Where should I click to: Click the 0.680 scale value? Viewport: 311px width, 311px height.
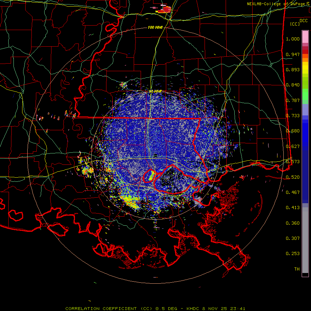(293, 131)
